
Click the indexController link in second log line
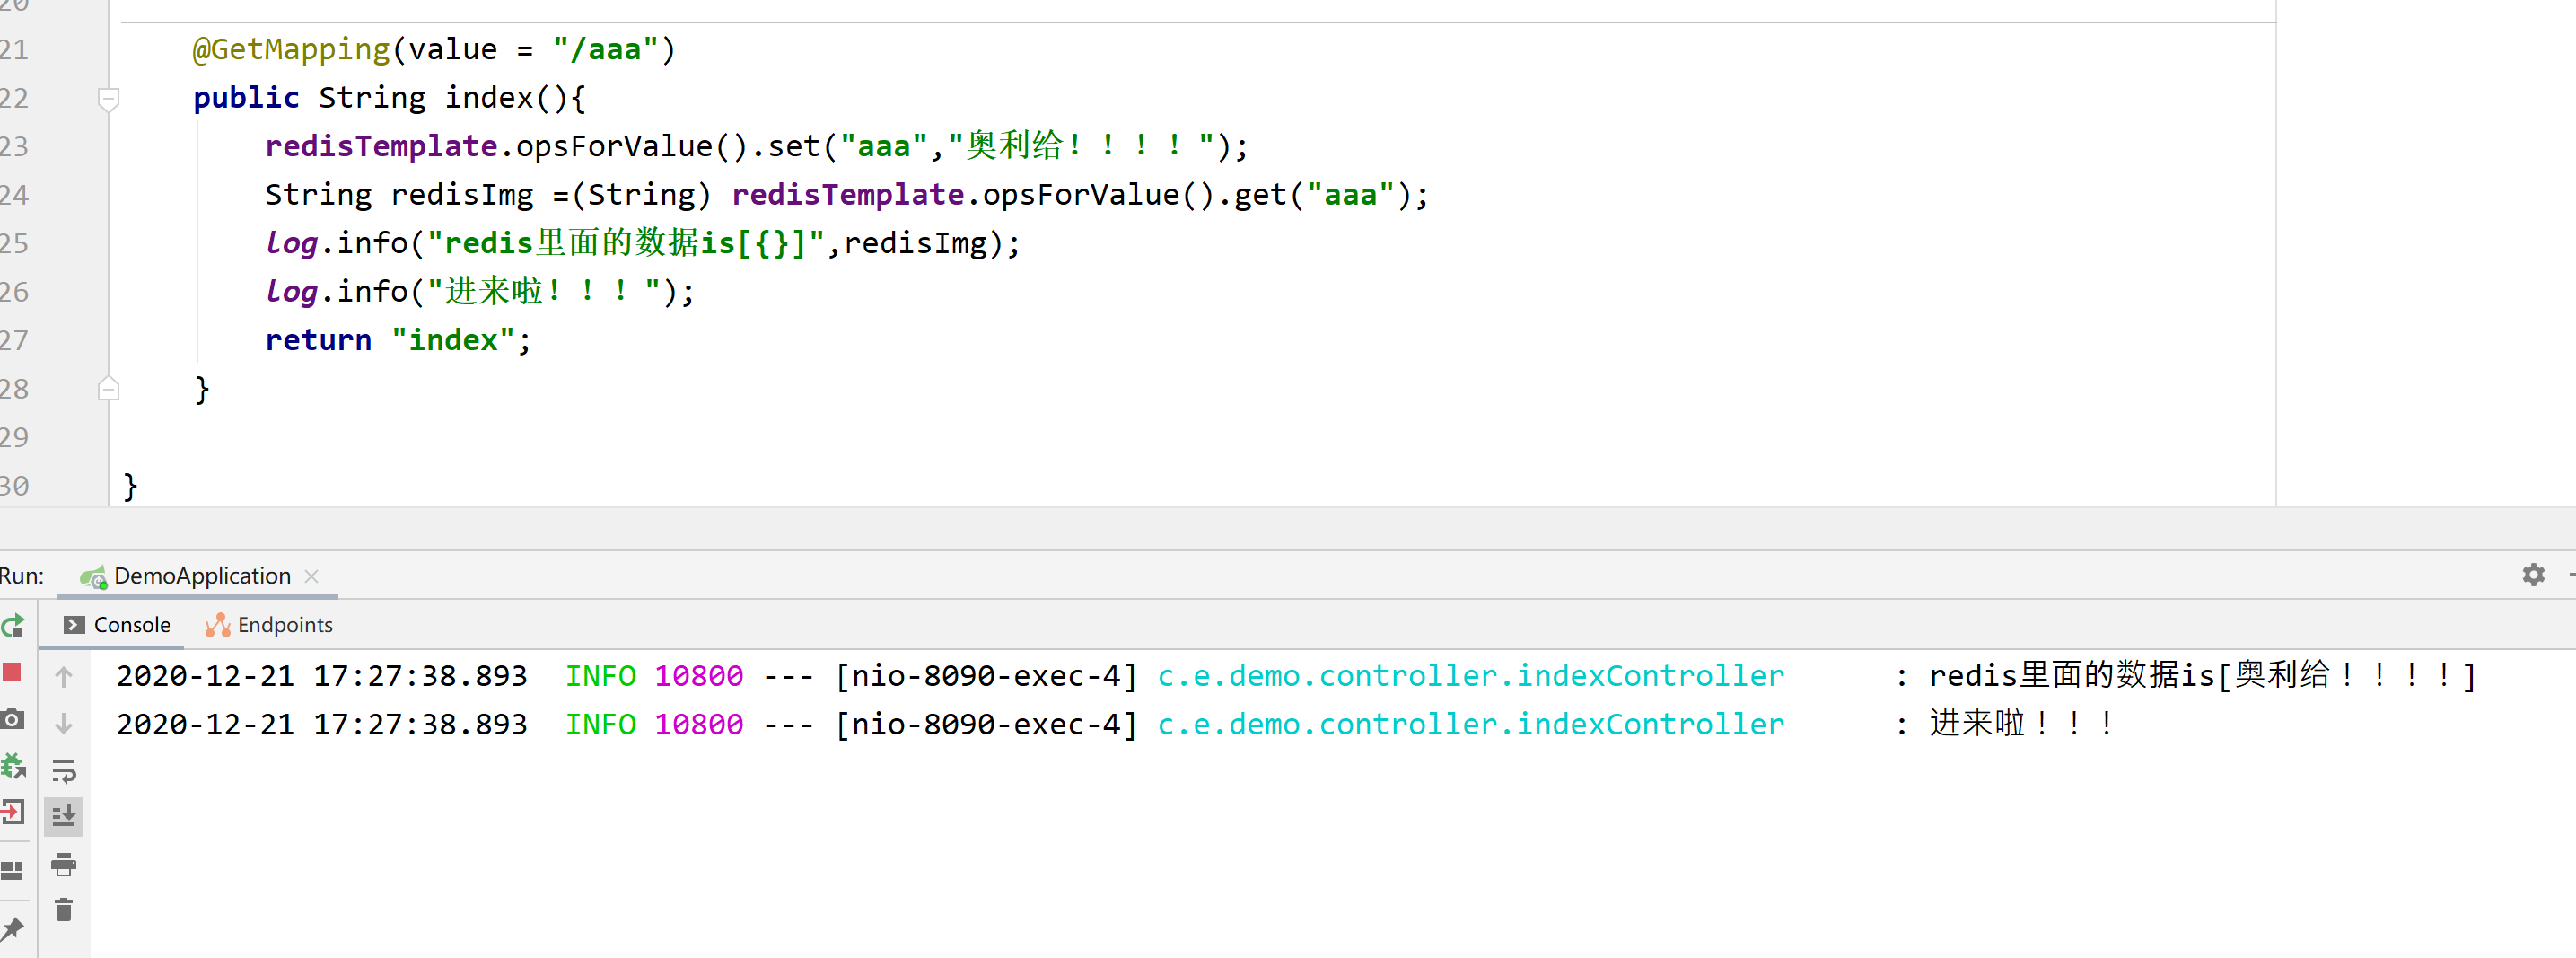1470,725
